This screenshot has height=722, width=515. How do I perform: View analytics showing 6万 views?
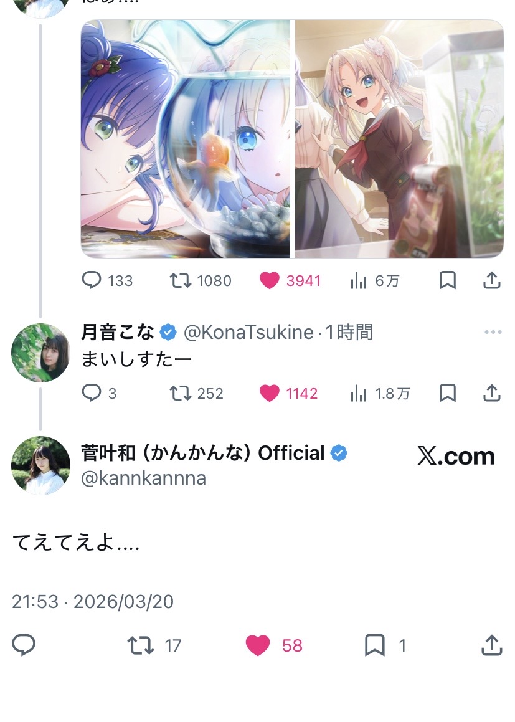click(x=359, y=281)
